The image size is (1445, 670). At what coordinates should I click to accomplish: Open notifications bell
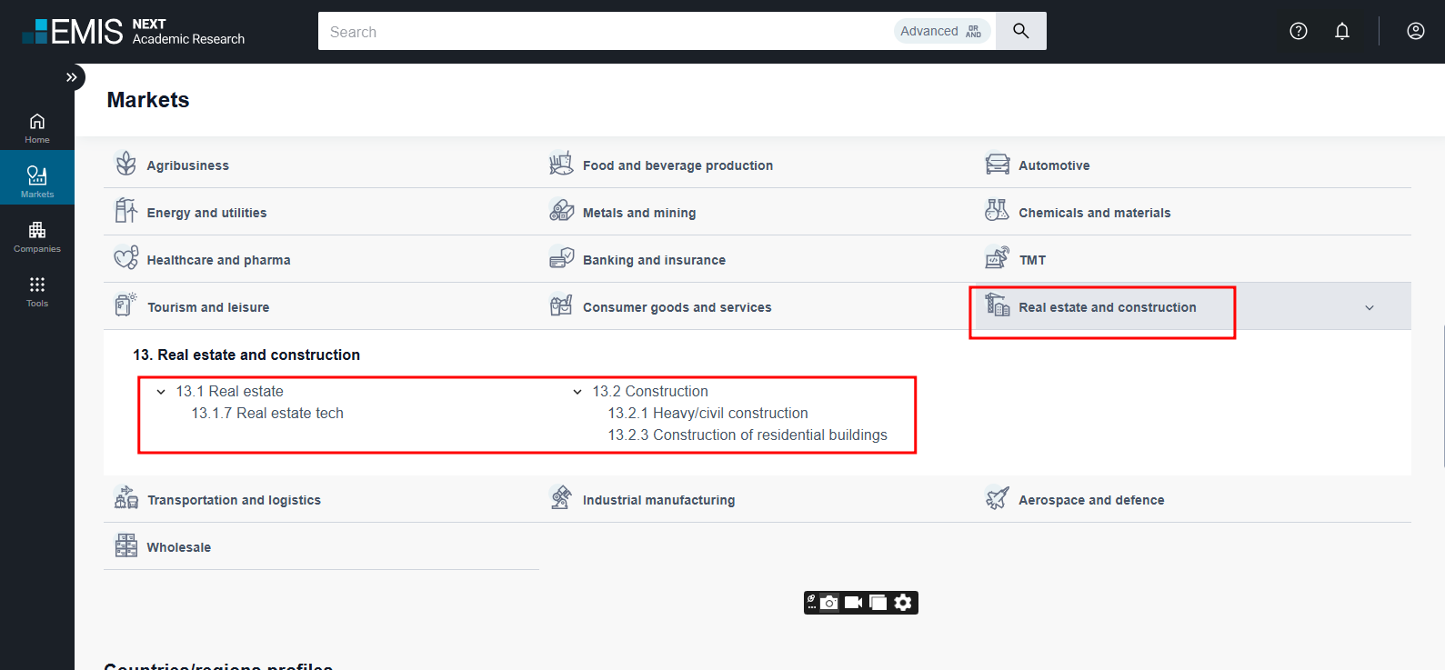(1341, 31)
